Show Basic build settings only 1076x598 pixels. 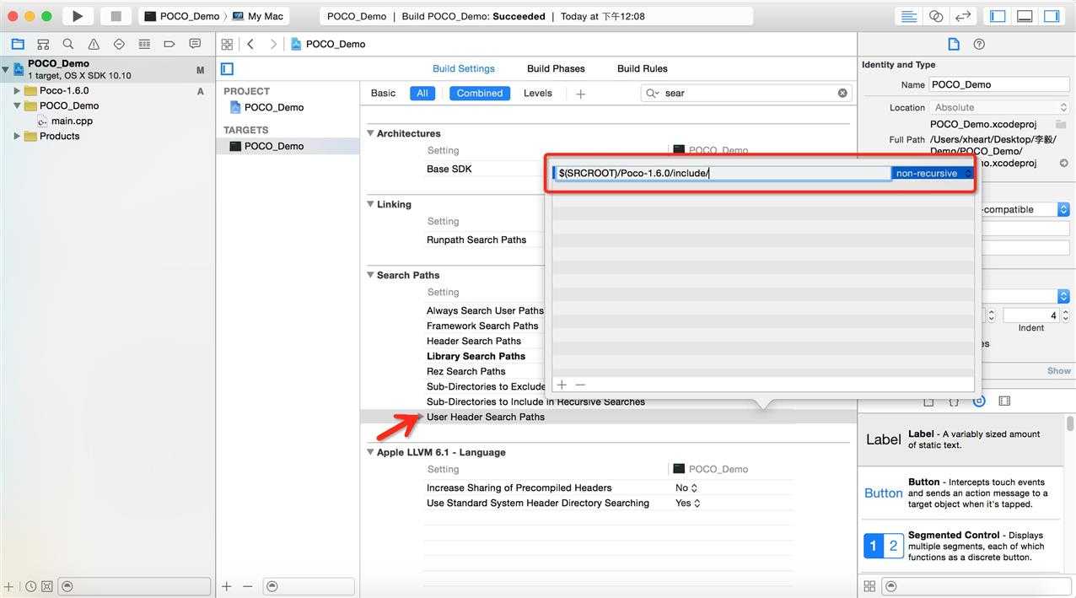click(x=383, y=93)
